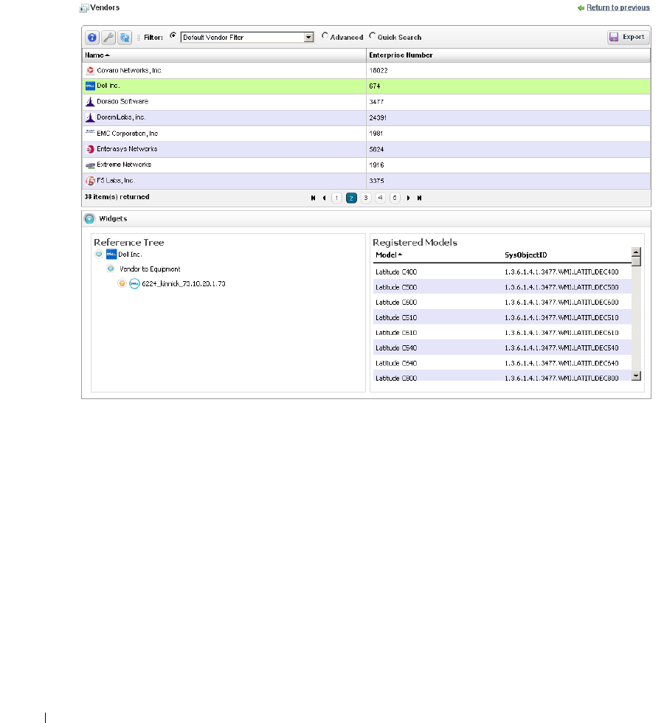Open the help question-mark icon in toolbar
This screenshot has height=723, width=664.
coord(92,38)
